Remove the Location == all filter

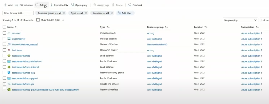pyautogui.click(x=112, y=13)
